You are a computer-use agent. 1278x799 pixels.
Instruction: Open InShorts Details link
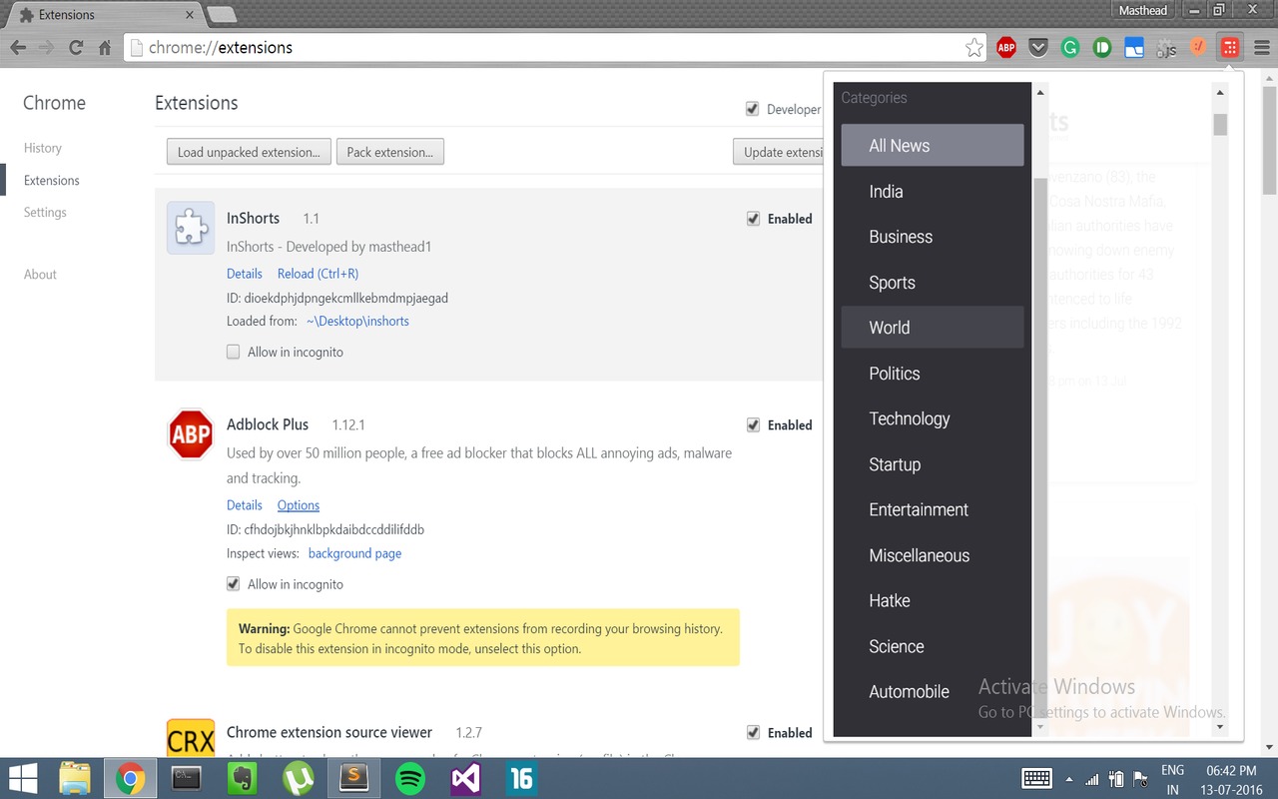pyautogui.click(x=245, y=274)
